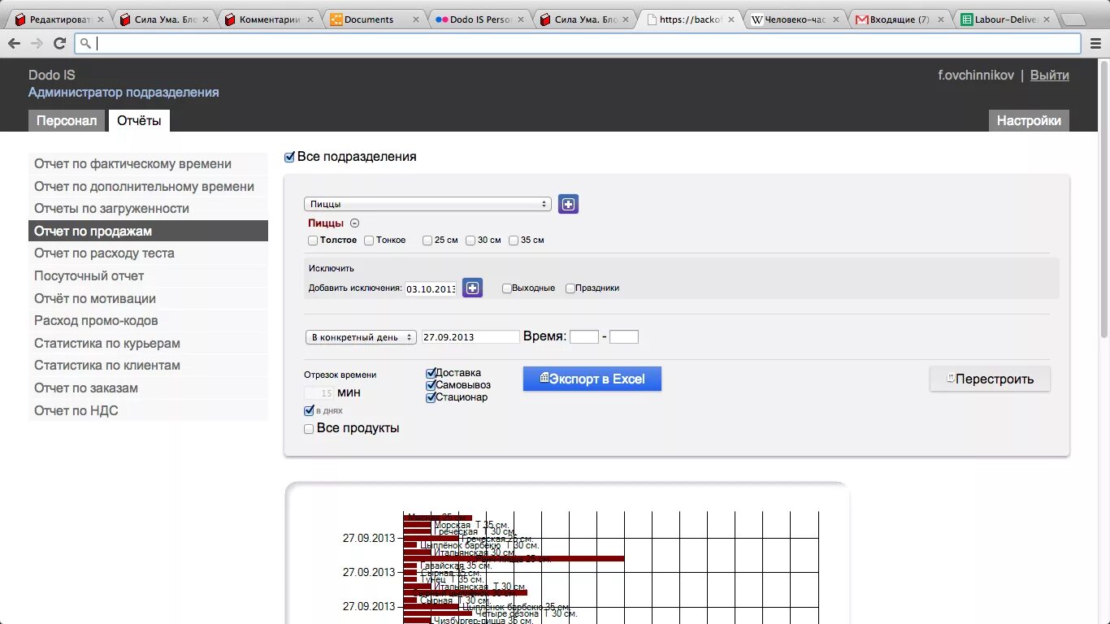Switch to Labour-Delivery spreadsheet browser tab

(x=1005, y=19)
